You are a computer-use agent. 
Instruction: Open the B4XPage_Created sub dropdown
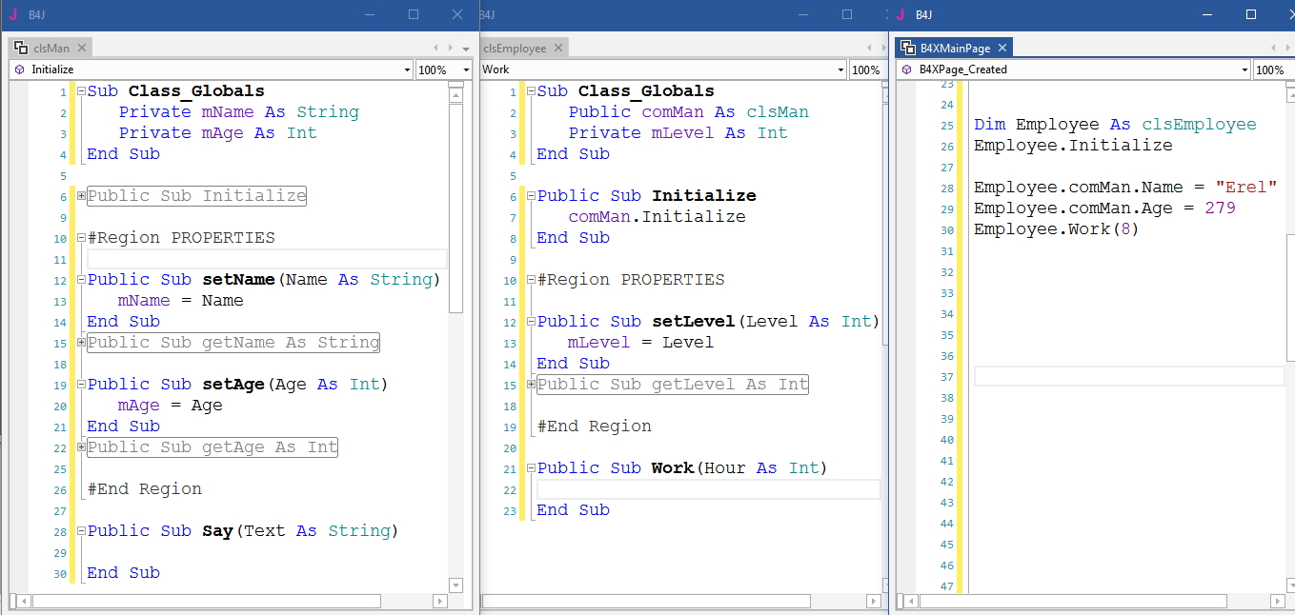point(1244,69)
